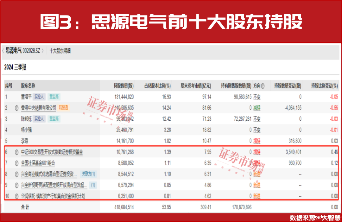This screenshot has width=342, height=222.
Task: Click ratio change value -0.56
Action: point(334,108)
